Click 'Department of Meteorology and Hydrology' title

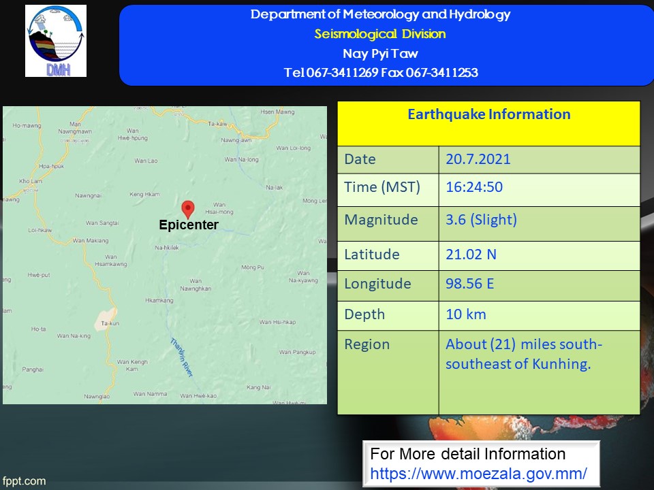[x=380, y=14]
